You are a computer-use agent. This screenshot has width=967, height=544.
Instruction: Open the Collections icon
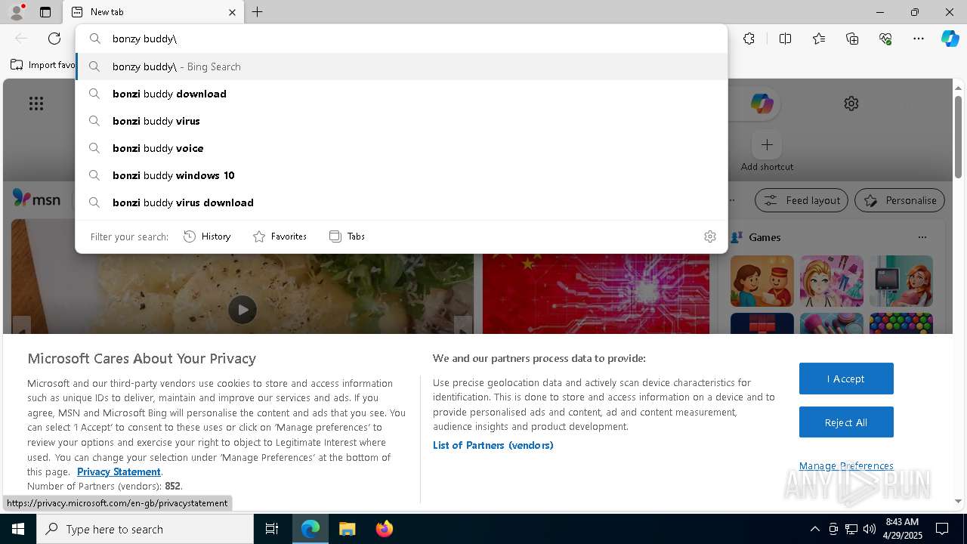click(x=852, y=39)
